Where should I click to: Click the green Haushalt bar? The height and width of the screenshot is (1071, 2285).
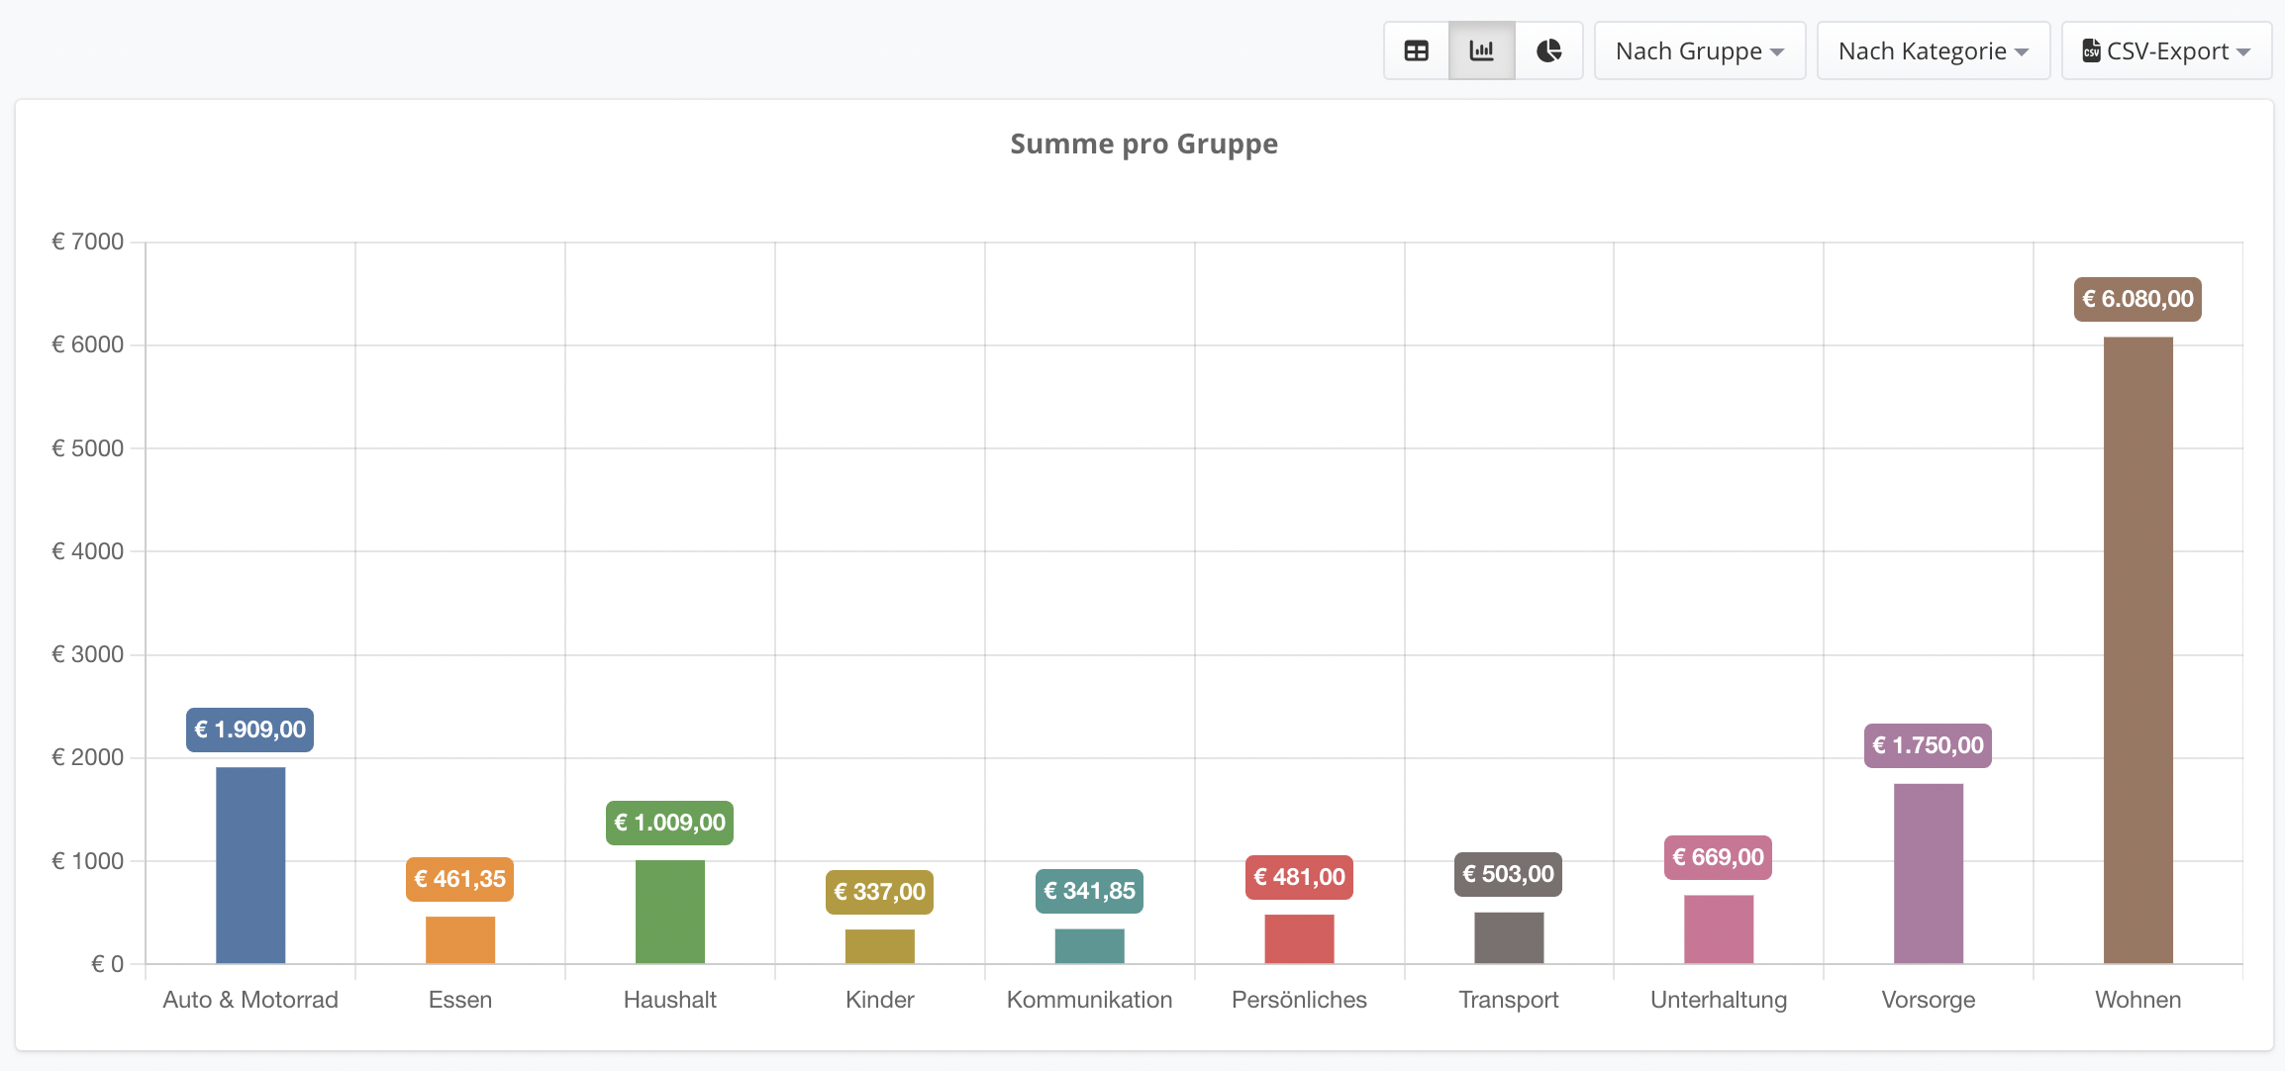click(x=670, y=912)
